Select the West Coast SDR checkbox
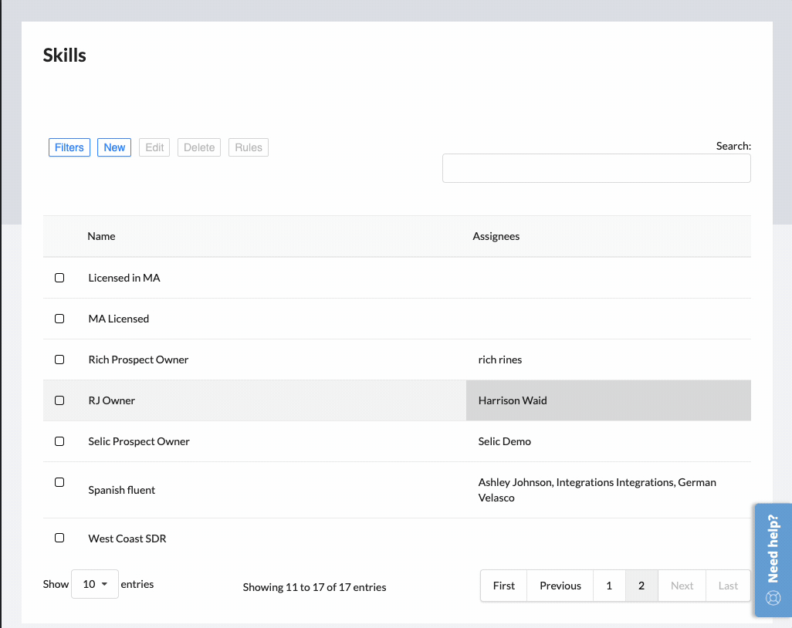 coord(59,538)
